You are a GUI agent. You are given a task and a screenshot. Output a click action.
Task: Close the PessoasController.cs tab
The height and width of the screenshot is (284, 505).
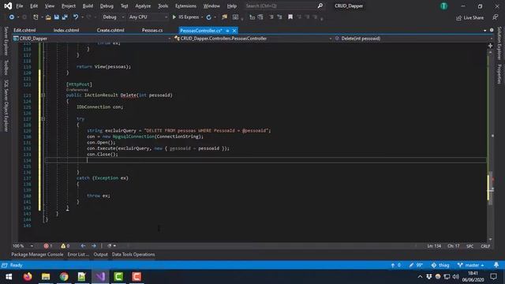(x=234, y=31)
